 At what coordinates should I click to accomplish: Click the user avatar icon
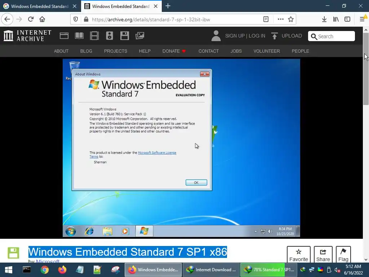tap(216, 36)
